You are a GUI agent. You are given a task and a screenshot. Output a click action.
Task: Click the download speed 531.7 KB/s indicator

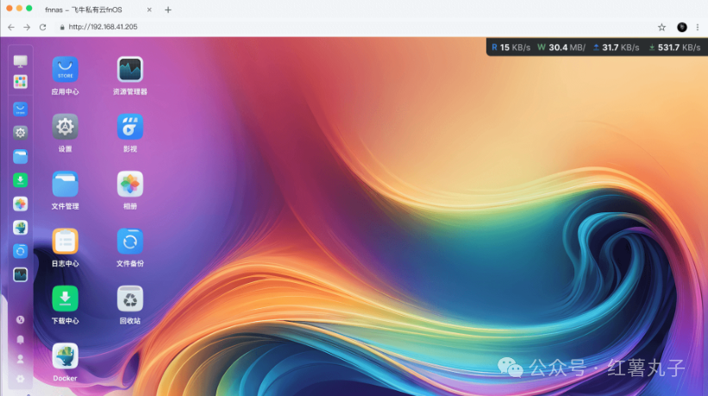click(674, 47)
